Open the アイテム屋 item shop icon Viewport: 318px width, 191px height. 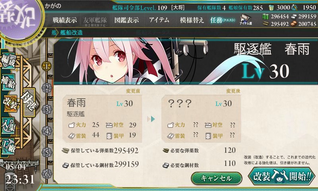[246, 19]
